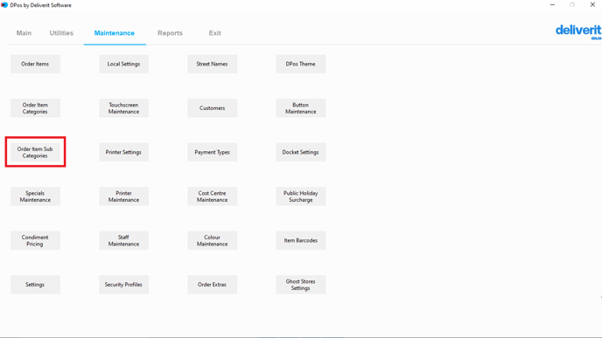The height and width of the screenshot is (338, 602).
Task: Open Colour Maintenance
Action: click(x=213, y=240)
